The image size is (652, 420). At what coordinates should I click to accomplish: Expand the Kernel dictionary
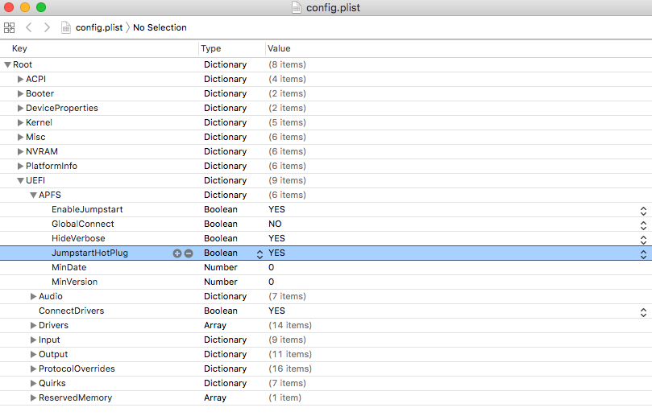click(x=20, y=122)
